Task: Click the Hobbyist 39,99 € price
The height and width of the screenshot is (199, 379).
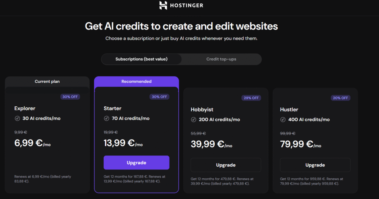Action: [x=208, y=144]
